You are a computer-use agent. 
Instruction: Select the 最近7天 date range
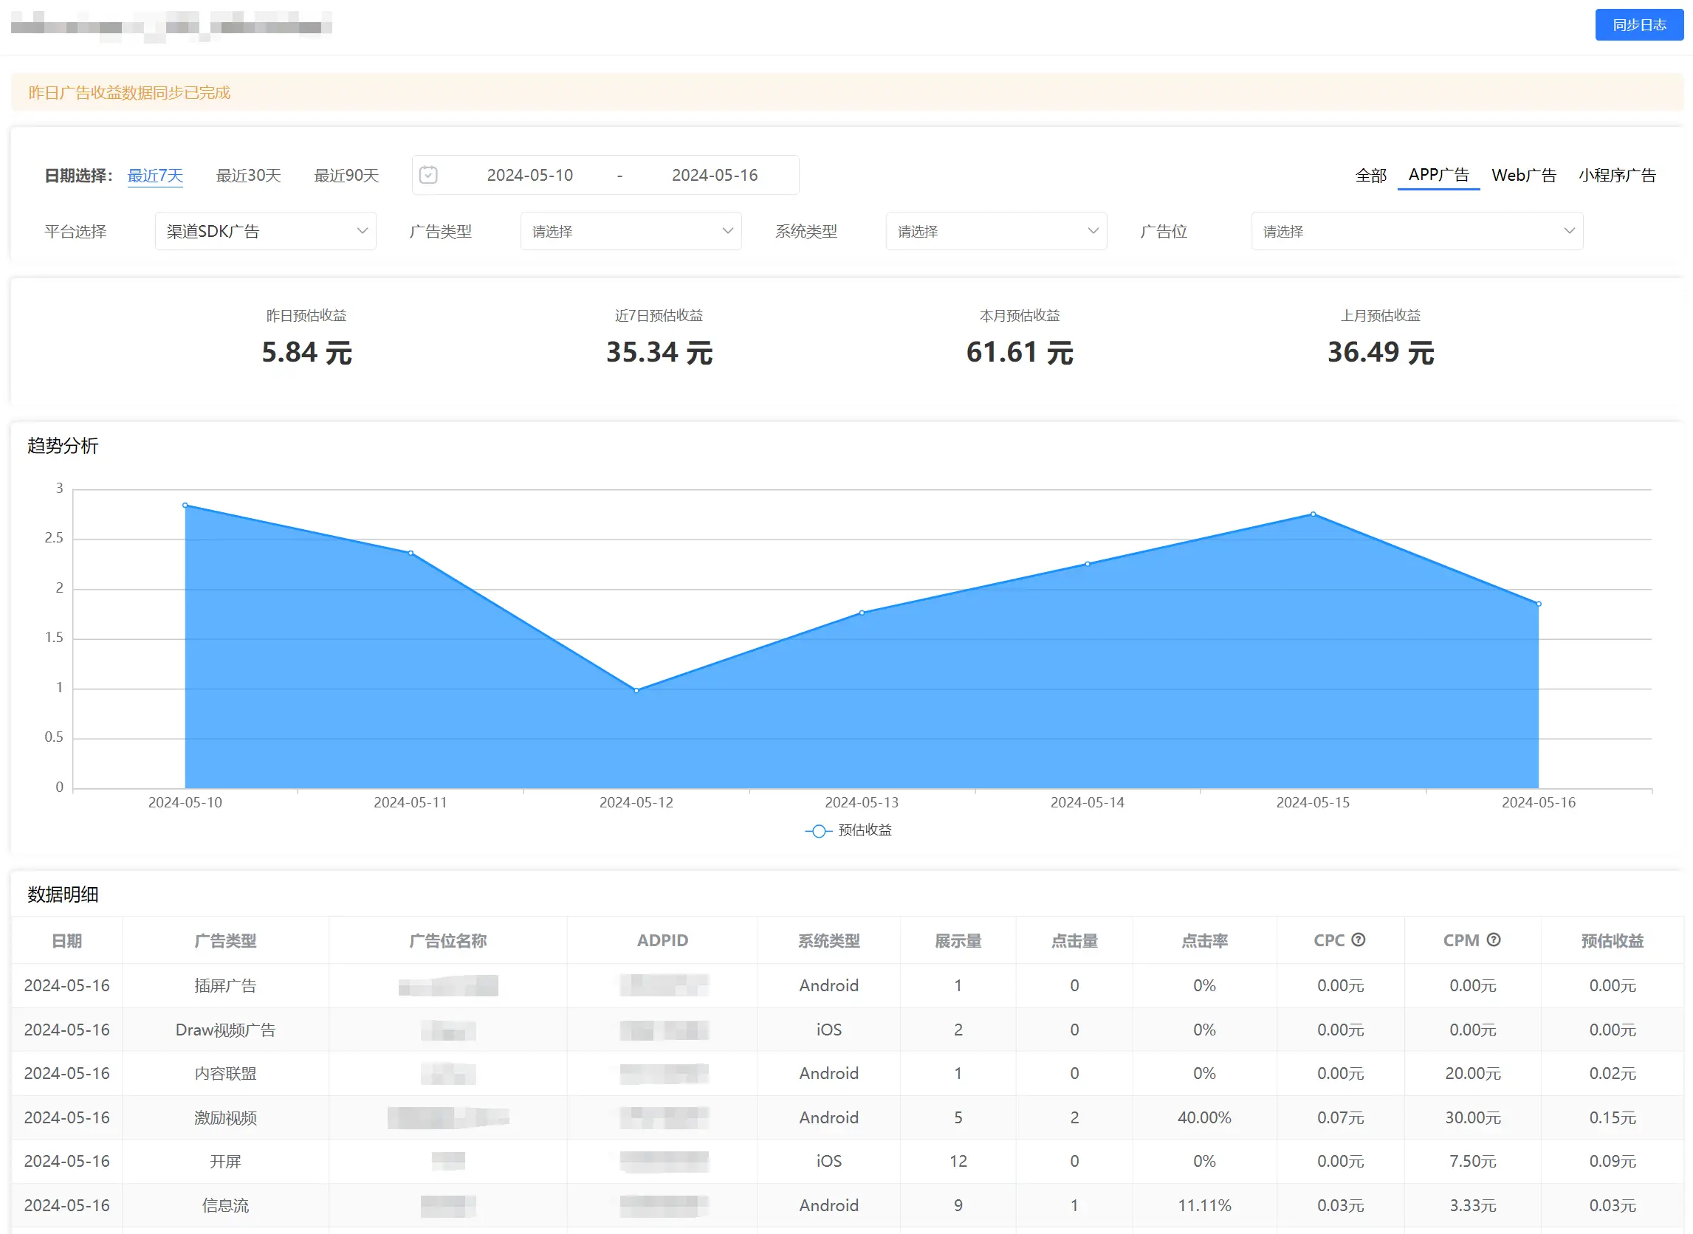click(155, 175)
